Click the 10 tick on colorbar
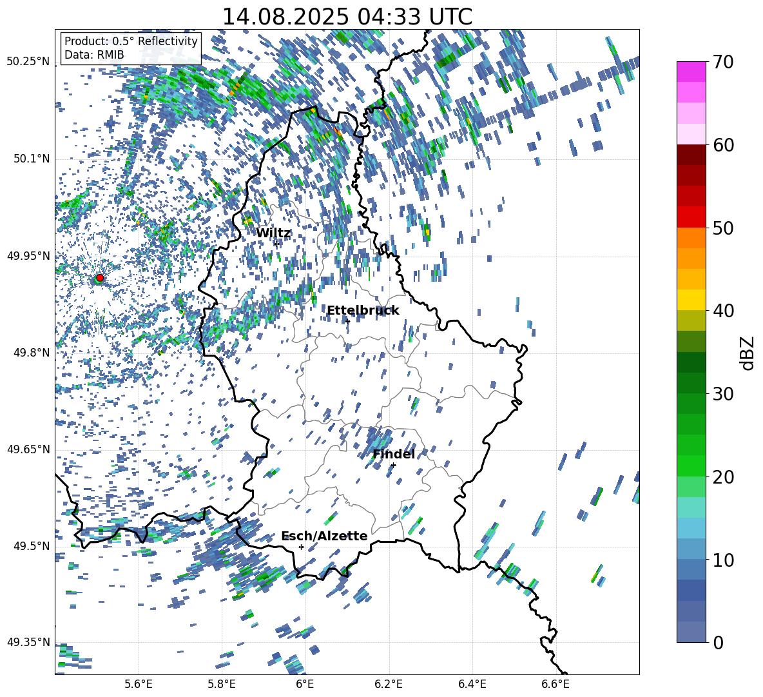Image resolution: width=763 pixels, height=697 pixels. tap(722, 560)
